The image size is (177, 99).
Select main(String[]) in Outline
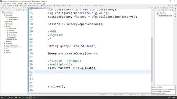tap(166, 16)
